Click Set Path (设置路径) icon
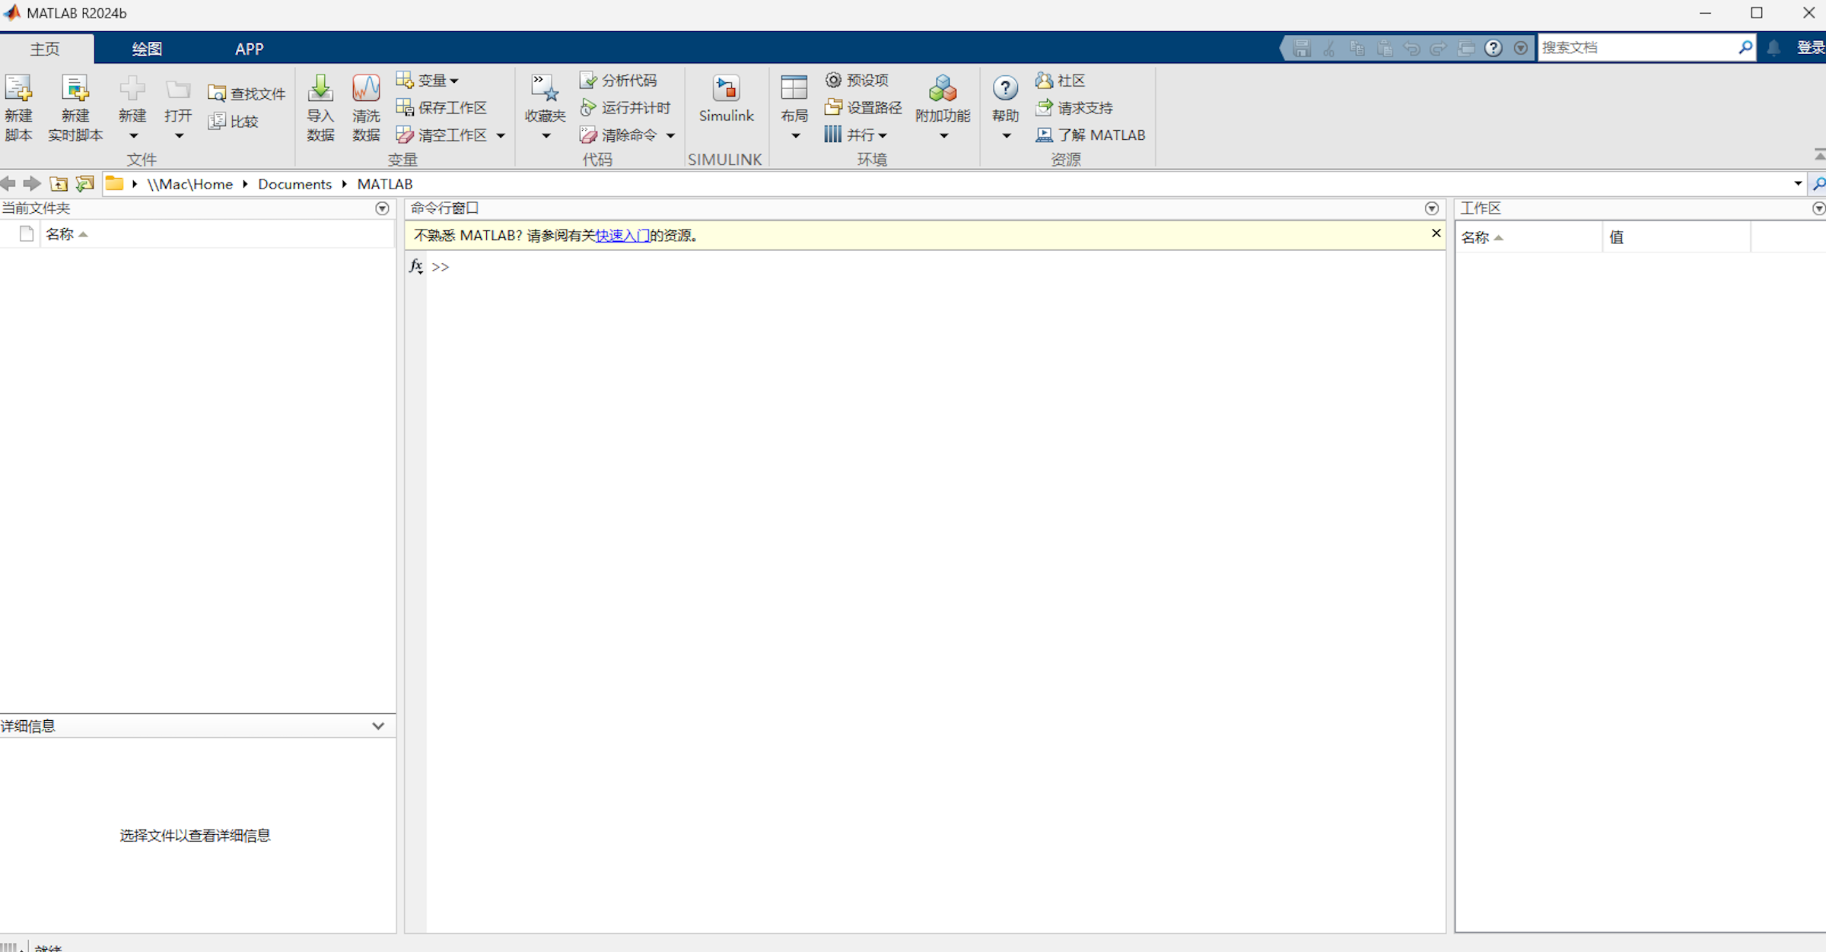This screenshot has width=1826, height=952. [x=834, y=107]
